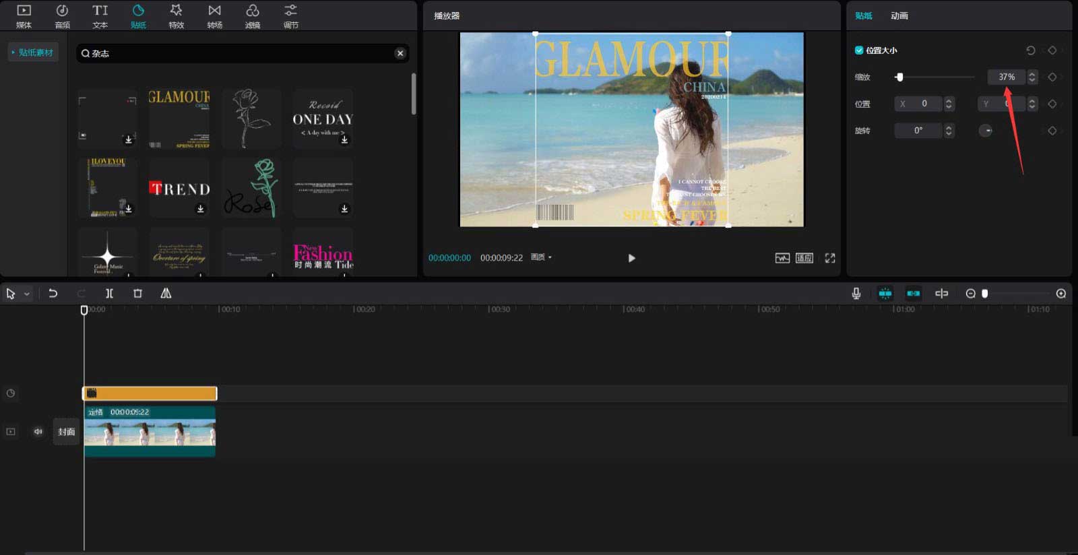Open the 特效 effects tab

(x=176, y=16)
